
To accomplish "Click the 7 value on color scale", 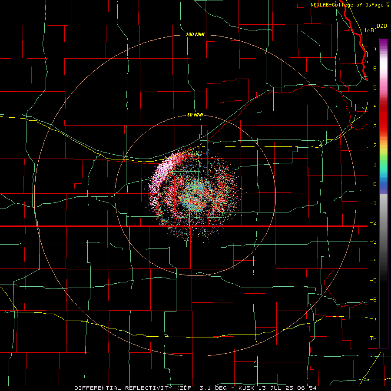I will [375, 49].
